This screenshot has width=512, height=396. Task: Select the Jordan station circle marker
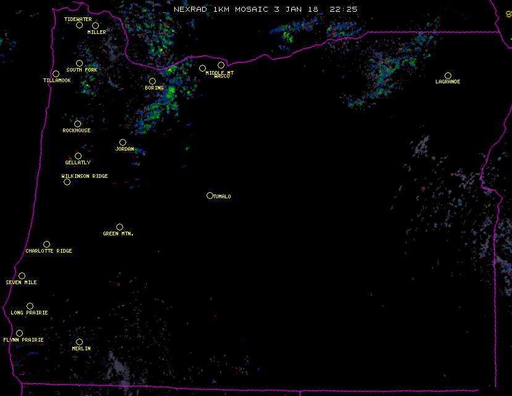click(x=122, y=142)
